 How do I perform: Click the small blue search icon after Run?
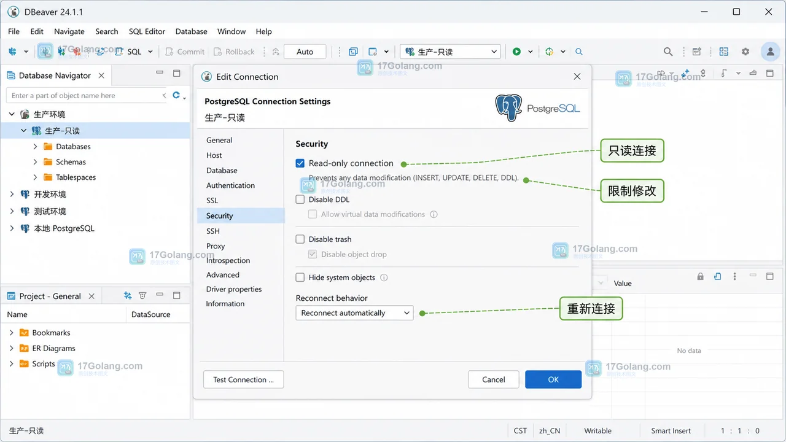tap(579, 52)
